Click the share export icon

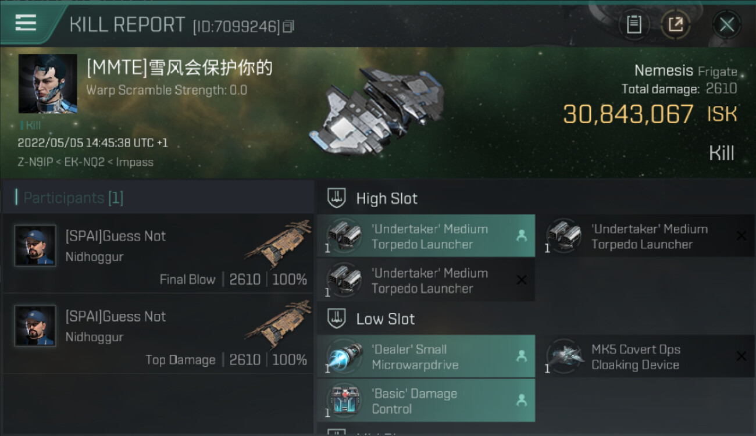[x=676, y=24]
